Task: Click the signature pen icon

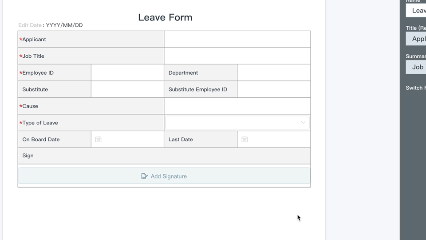Action: pyautogui.click(x=144, y=176)
